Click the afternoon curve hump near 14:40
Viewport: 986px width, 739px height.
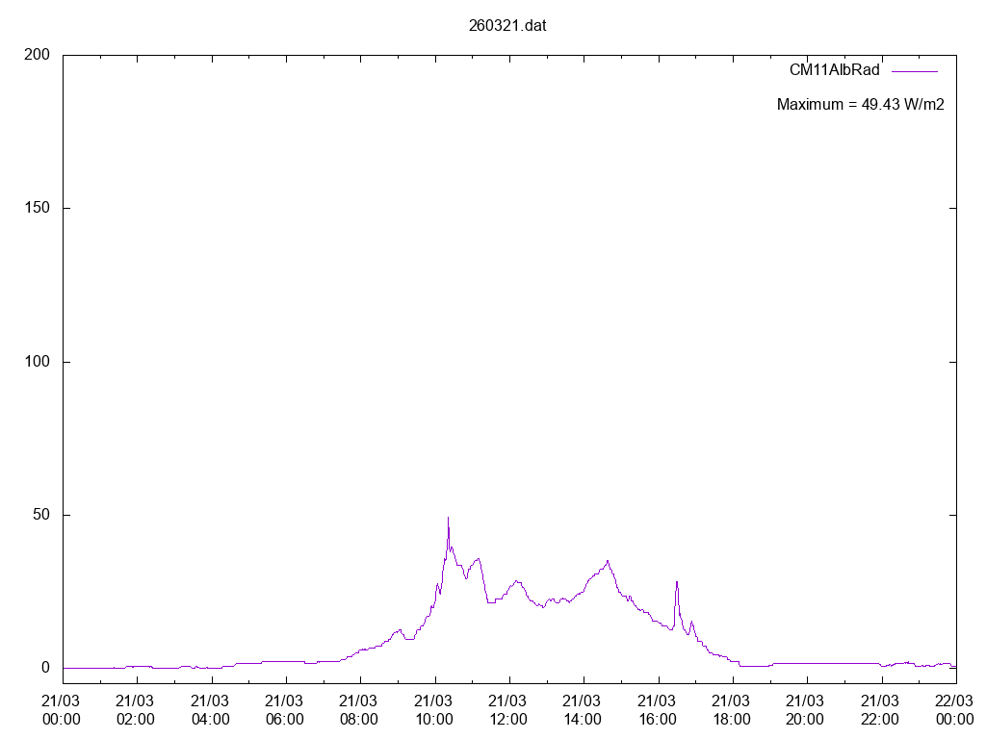(x=607, y=561)
